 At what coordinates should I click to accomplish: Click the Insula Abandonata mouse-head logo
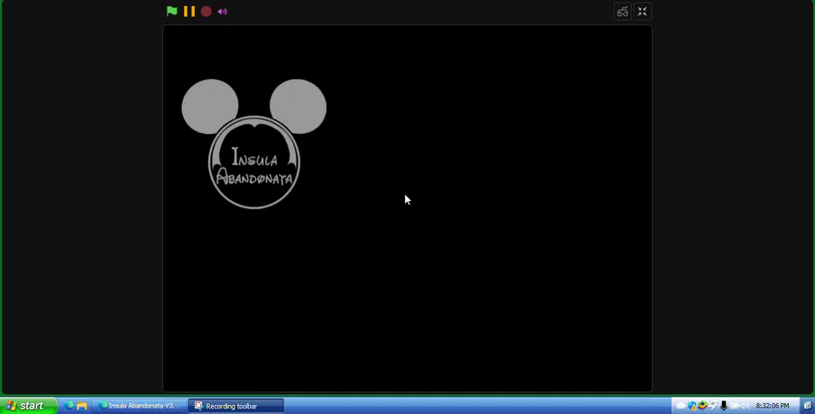pyautogui.click(x=254, y=144)
